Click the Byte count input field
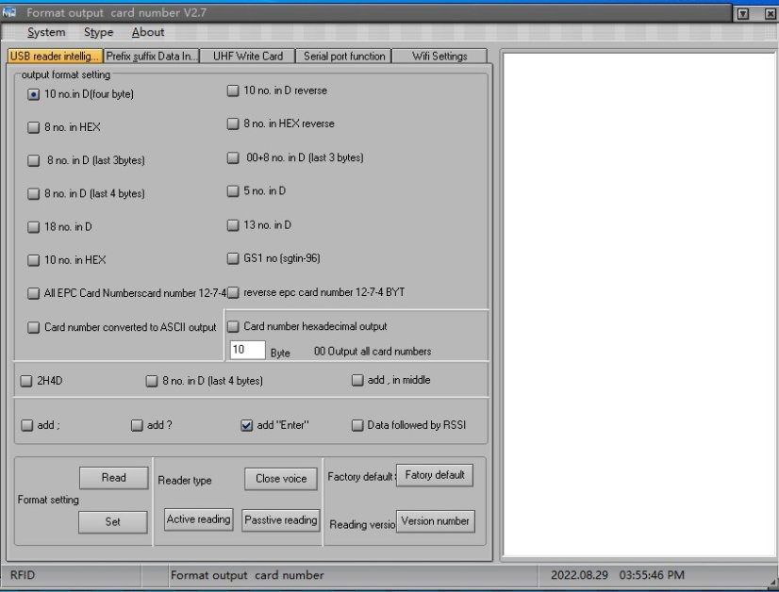This screenshot has width=779, height=592. point(246,350)
